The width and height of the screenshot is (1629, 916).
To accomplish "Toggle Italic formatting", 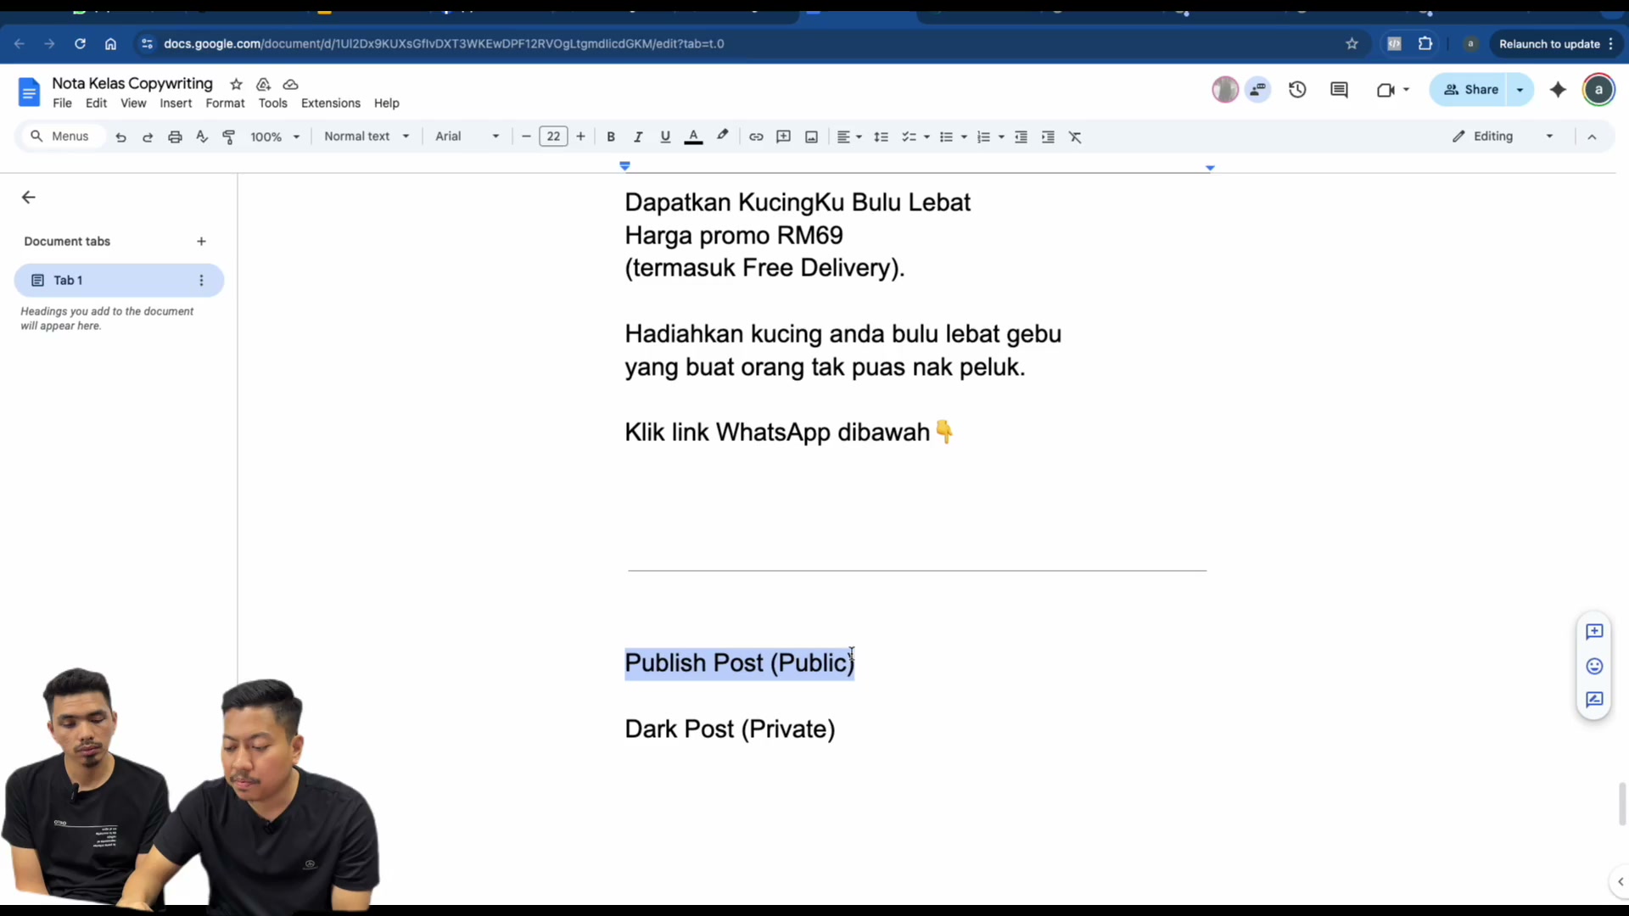I will tap(638, 137).
